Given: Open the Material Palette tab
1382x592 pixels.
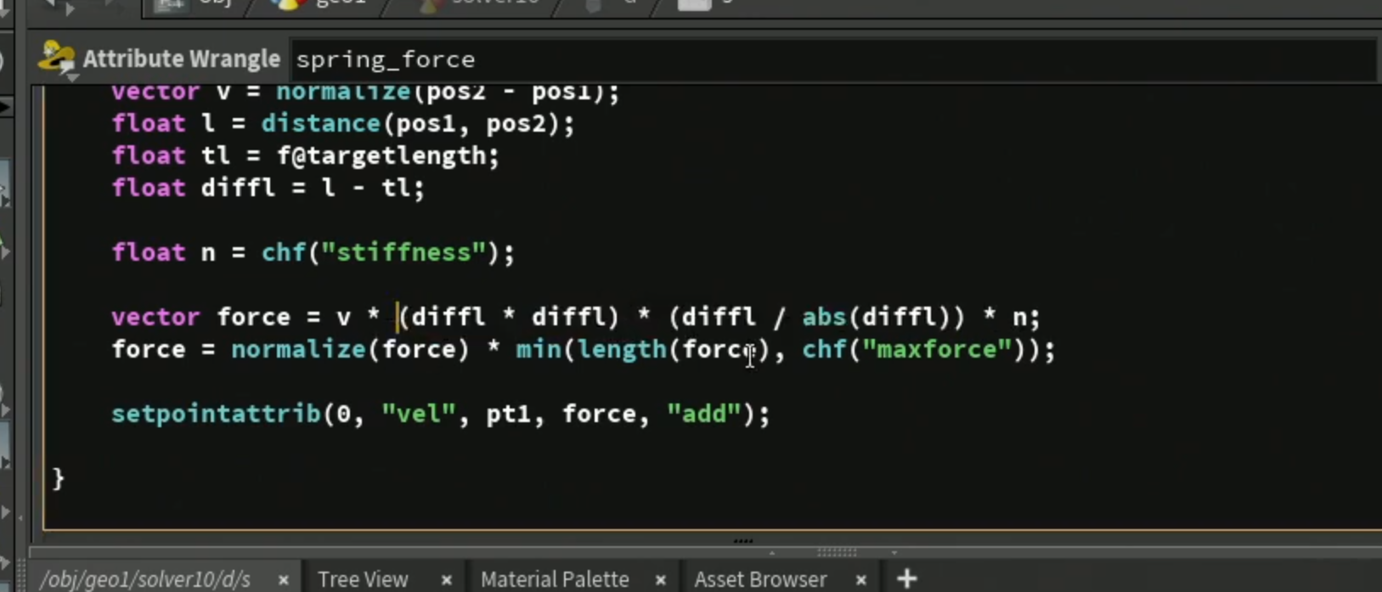Looking at the screenshot, I should [x=555, y=579].
